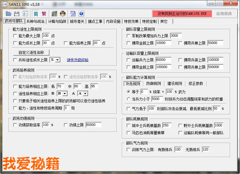Click the binary digits icon in toolbar

pos(73,14)
